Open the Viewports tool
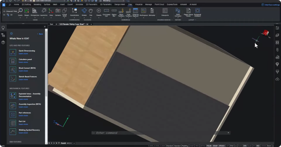Screen dimensions: 281x147 click(165, 12)
